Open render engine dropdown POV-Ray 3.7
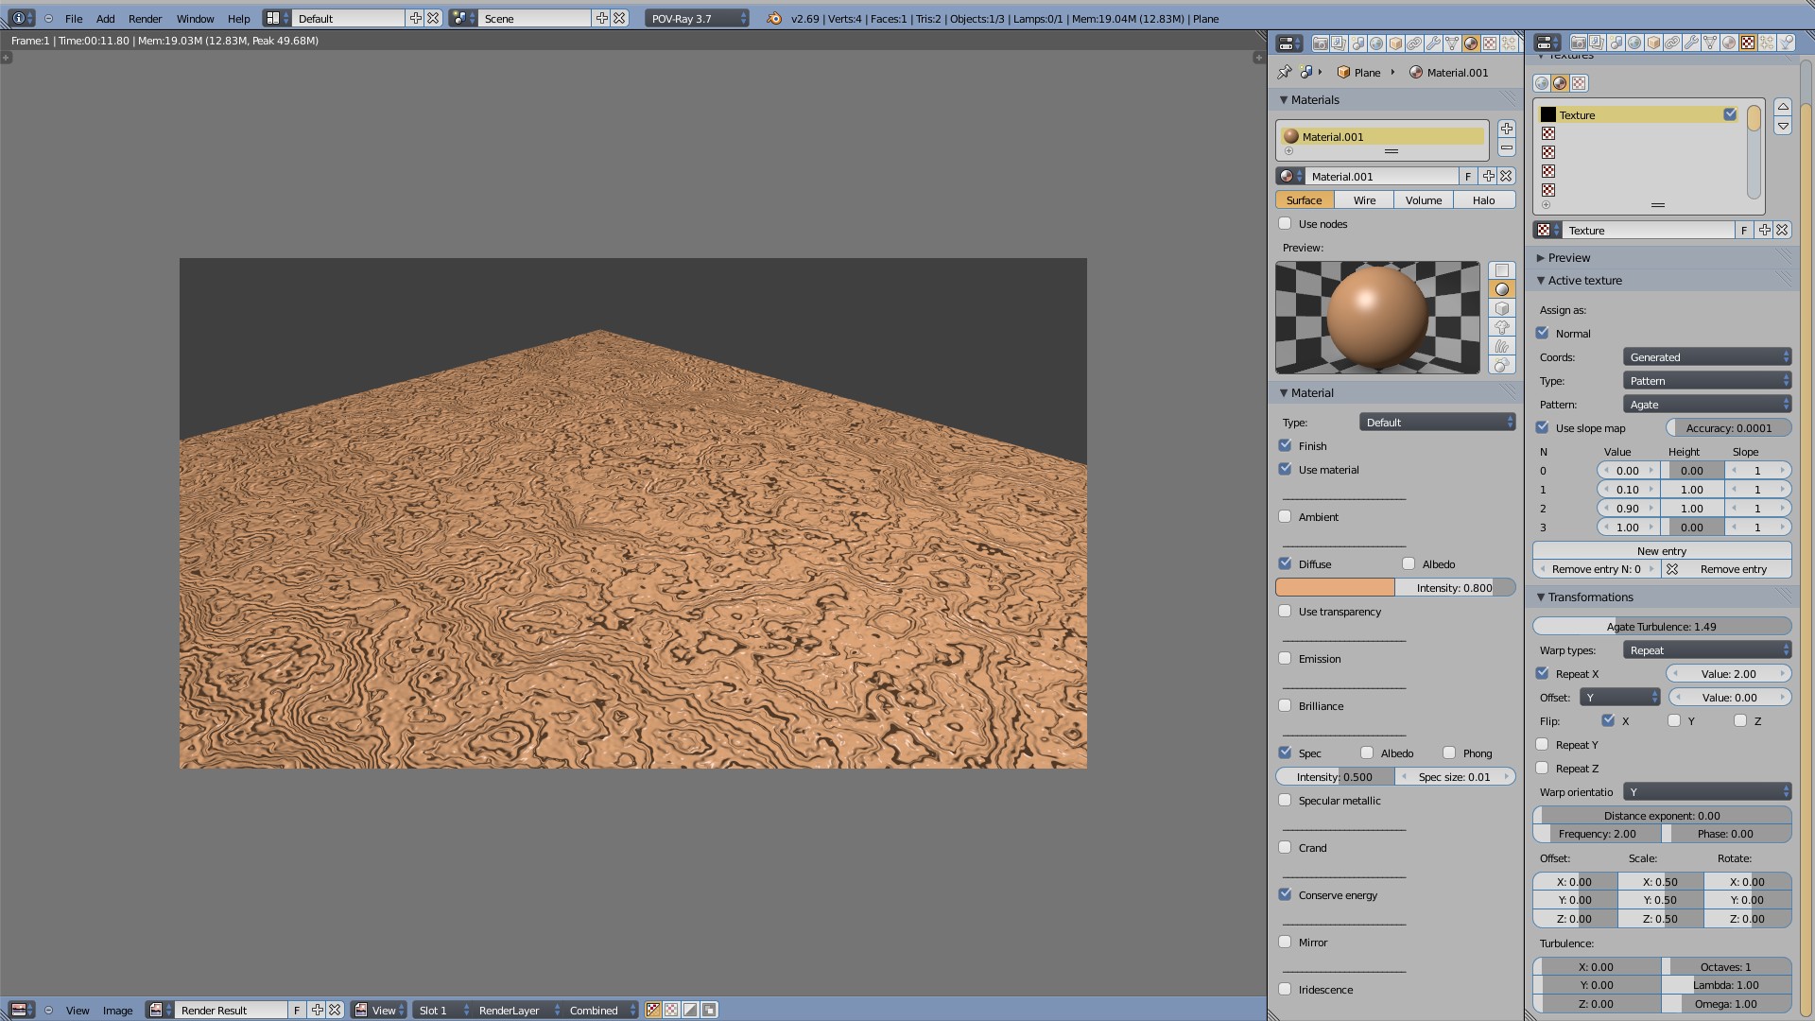The image size is (1815, 1021). point(698,18)
